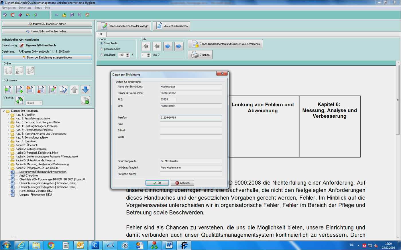Confirm the dialog with OK
The image size is (401, 250).
point(157,183)
